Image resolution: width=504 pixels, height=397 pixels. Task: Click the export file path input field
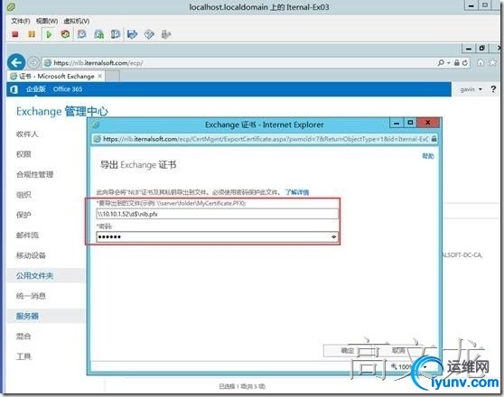pos(217,214)
